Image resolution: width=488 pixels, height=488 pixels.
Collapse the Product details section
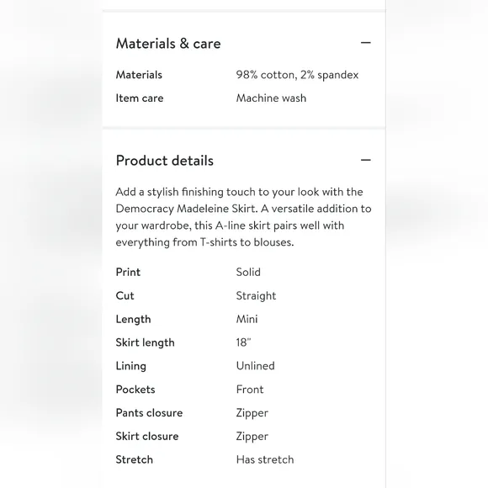366,160
